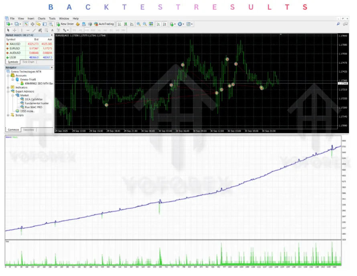357x276 pixels.
Task: Select the Bar Chart display icon
Action: coord(119,24)
